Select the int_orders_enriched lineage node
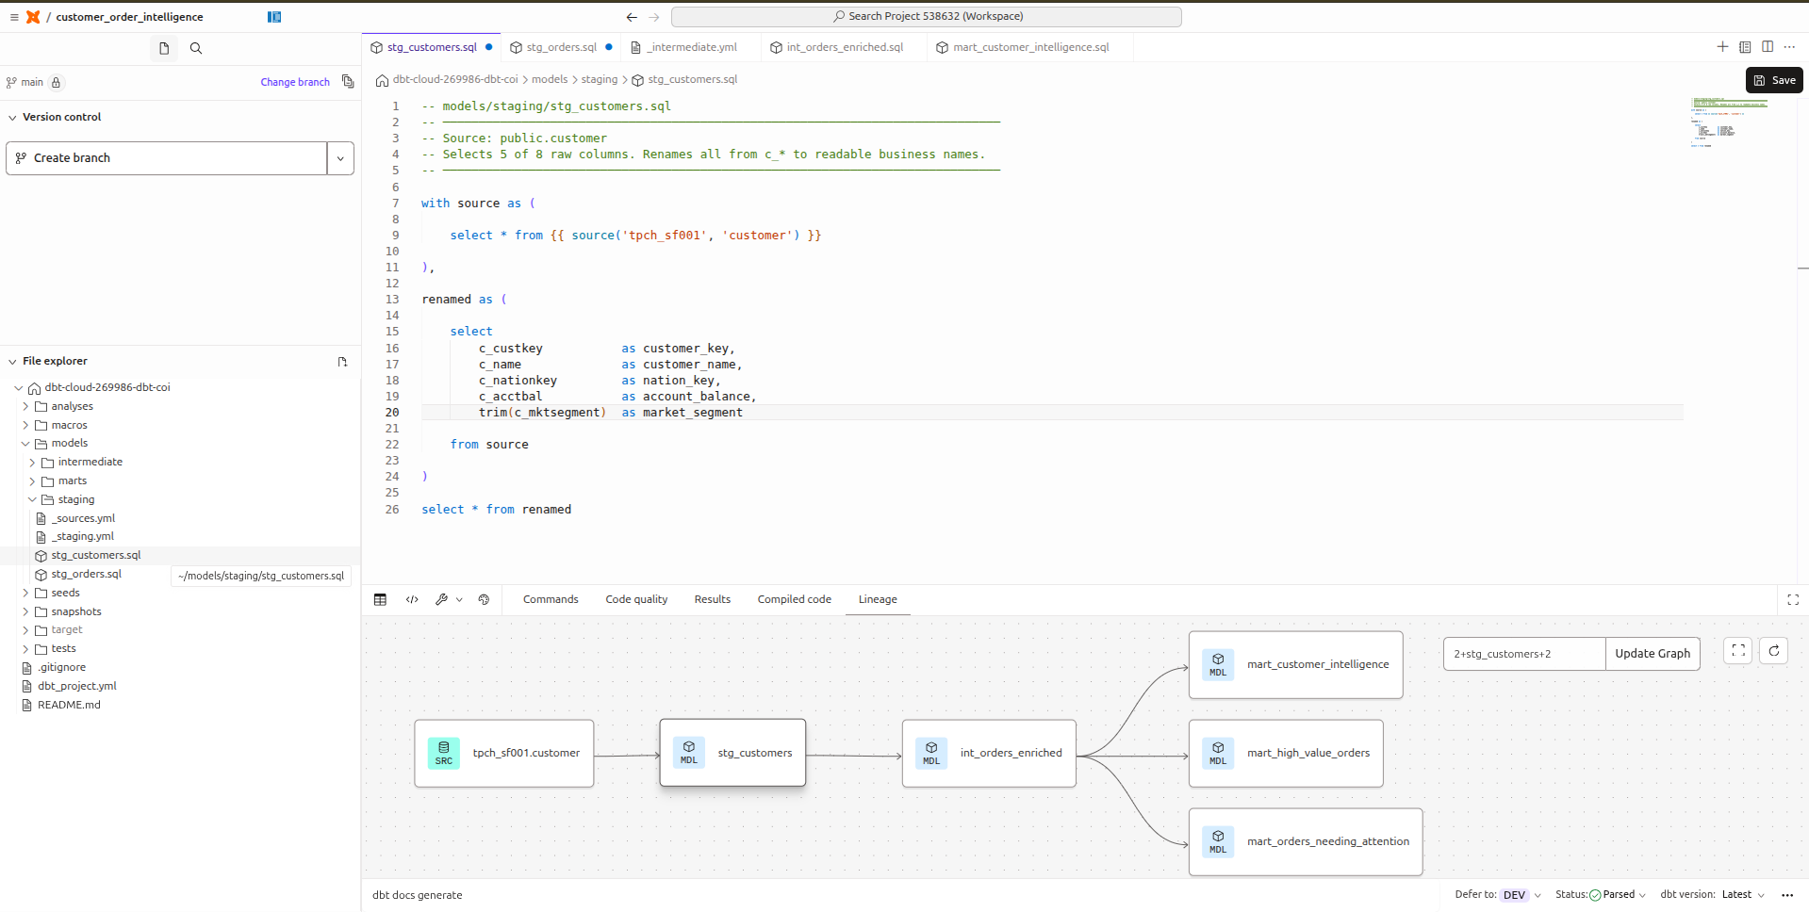1809x912 pixels. (989, 753)
